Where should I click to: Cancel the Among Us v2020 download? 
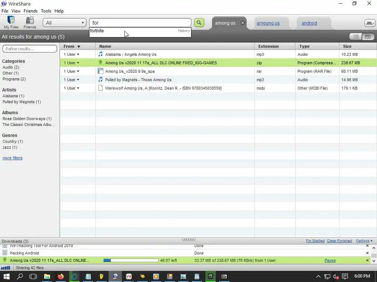click(367, 260)
